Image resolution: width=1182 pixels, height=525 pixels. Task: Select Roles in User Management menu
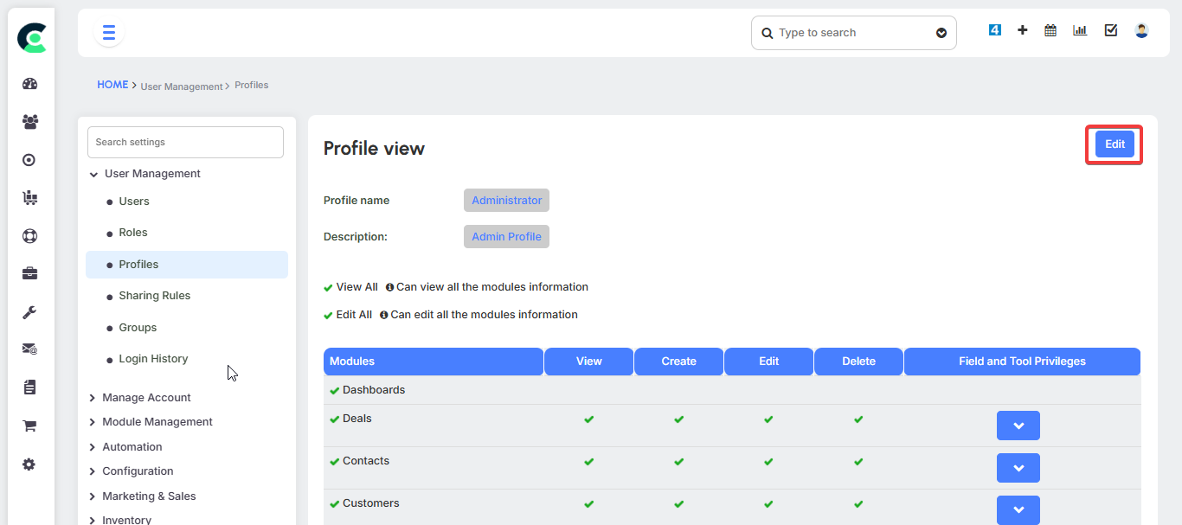click(133, 233)
